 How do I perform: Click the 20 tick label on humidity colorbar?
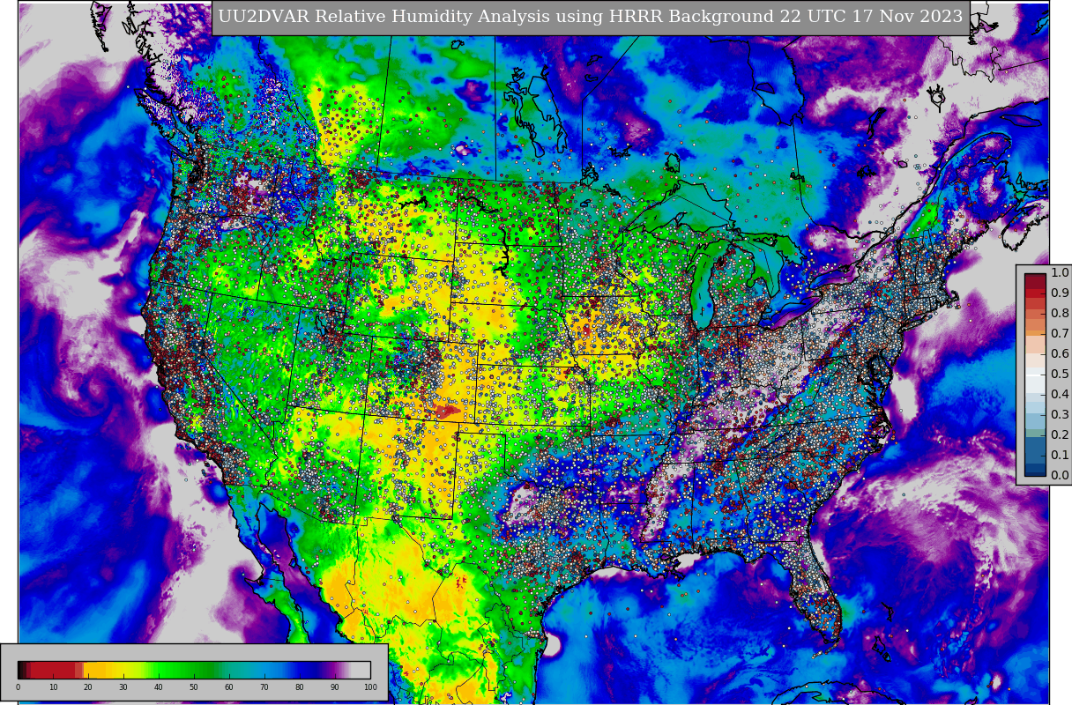click(88, 687)
